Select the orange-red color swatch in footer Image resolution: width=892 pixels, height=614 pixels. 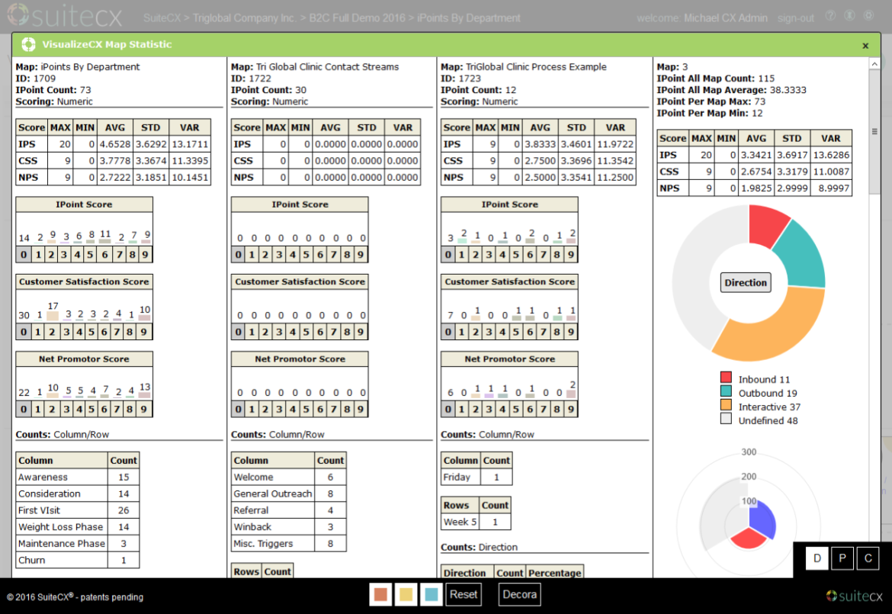tap(381, 594)
